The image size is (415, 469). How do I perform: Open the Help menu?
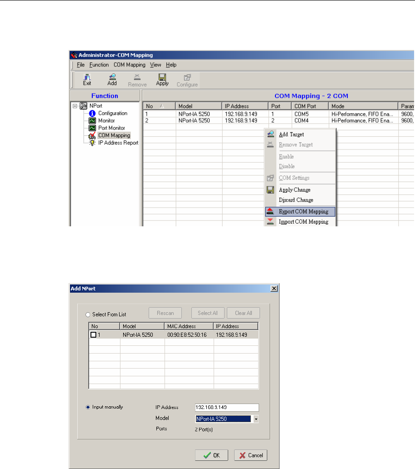(171, 65)
